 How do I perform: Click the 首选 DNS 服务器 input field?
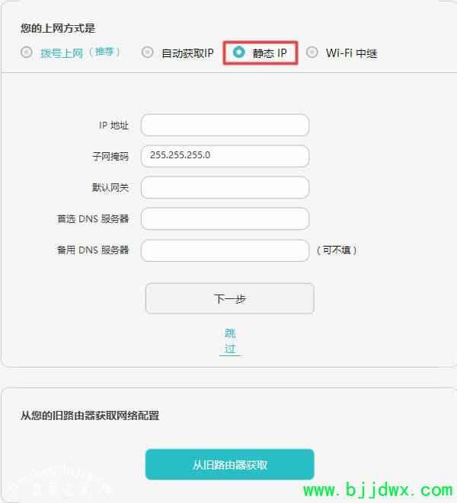pos(225,219)
